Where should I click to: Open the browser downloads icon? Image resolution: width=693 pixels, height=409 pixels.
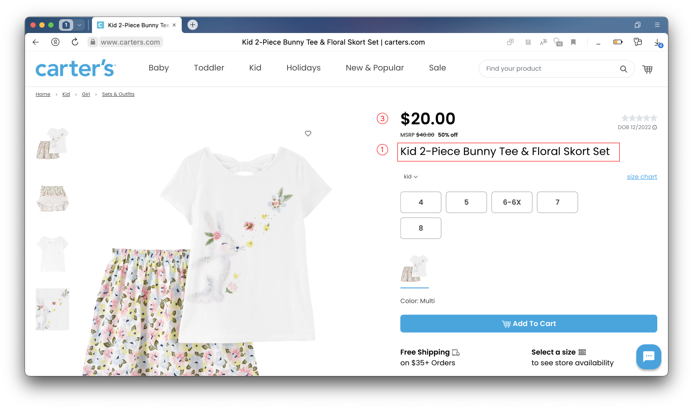click(x=658, y=42)
